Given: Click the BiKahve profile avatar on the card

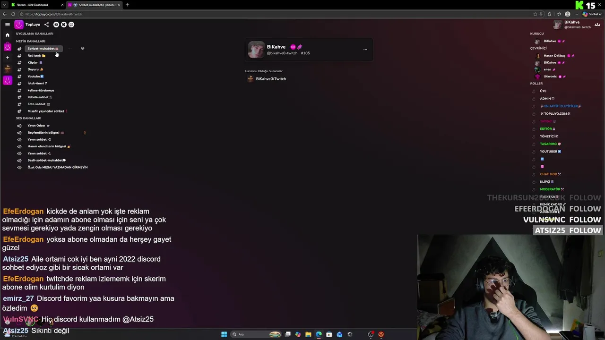Looking at the screenshot, I should (256, 50).
